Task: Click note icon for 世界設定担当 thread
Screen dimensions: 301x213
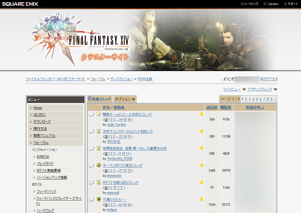Action: tap(99, 149)
